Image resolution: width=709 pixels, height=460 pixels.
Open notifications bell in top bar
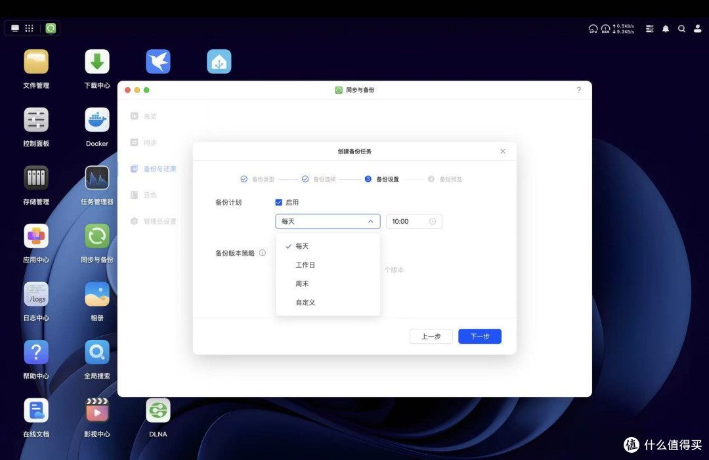tap(666, 29)
